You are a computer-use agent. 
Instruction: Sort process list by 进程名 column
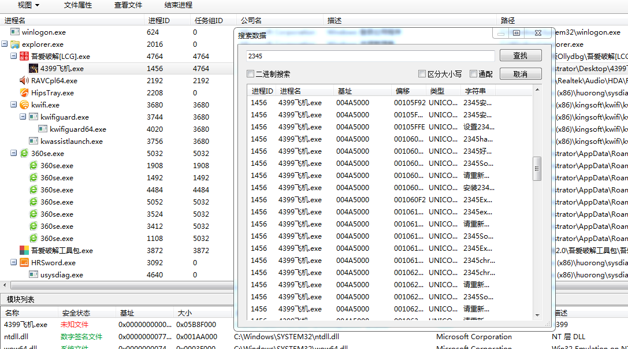tap(72, 20)
